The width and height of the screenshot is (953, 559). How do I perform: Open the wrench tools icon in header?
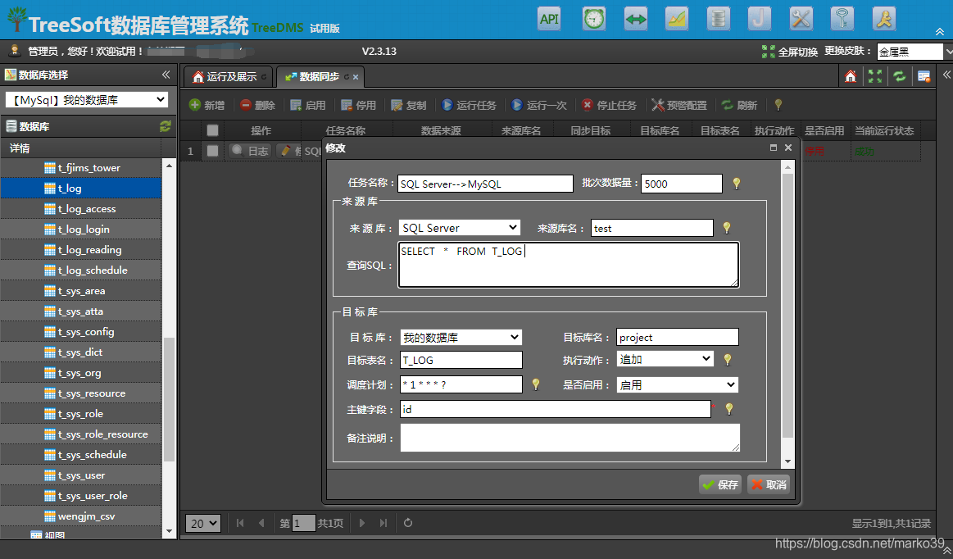tap(801, 19)
